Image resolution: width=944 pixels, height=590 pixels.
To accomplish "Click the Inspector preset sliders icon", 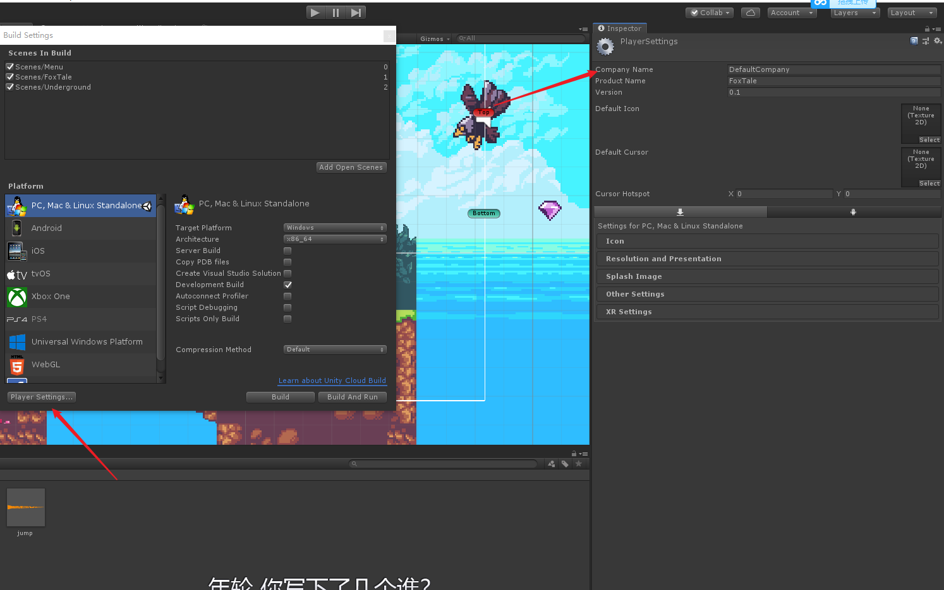I will coord(926,41).
